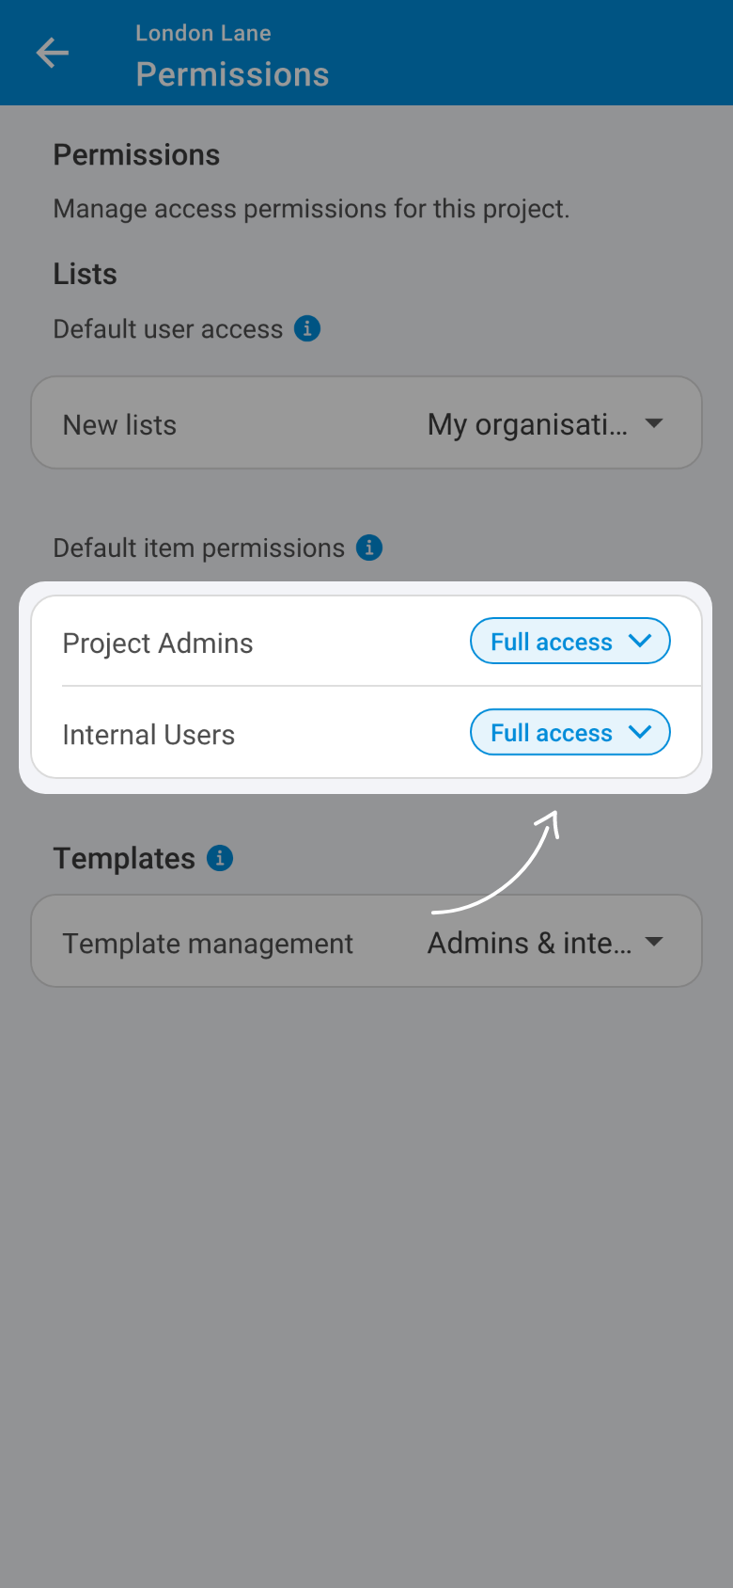Click the Permissions header title
The width and height of the screenshot is (733, 1588).
(232, 74)
